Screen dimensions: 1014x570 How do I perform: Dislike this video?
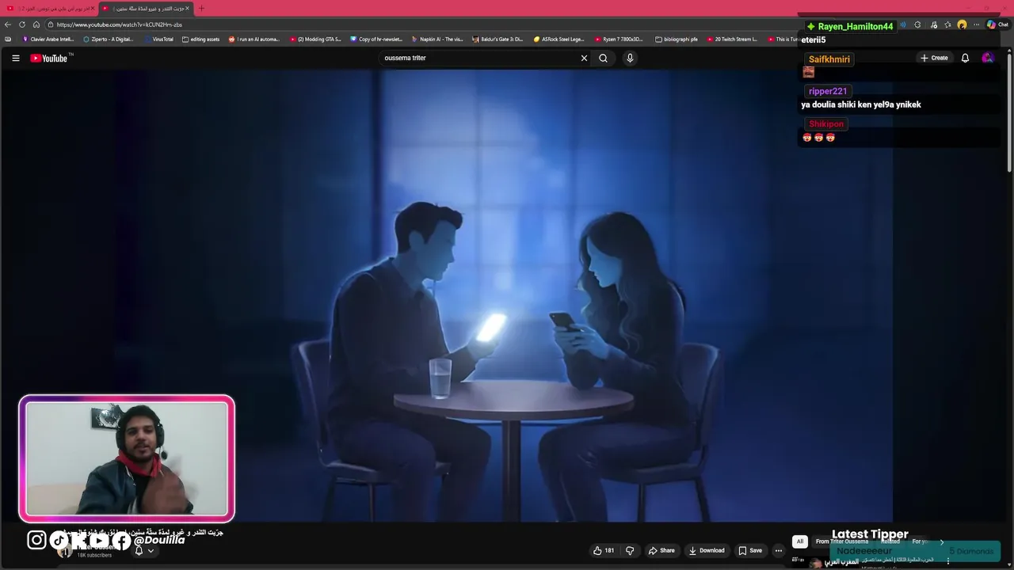coord(630,550)
